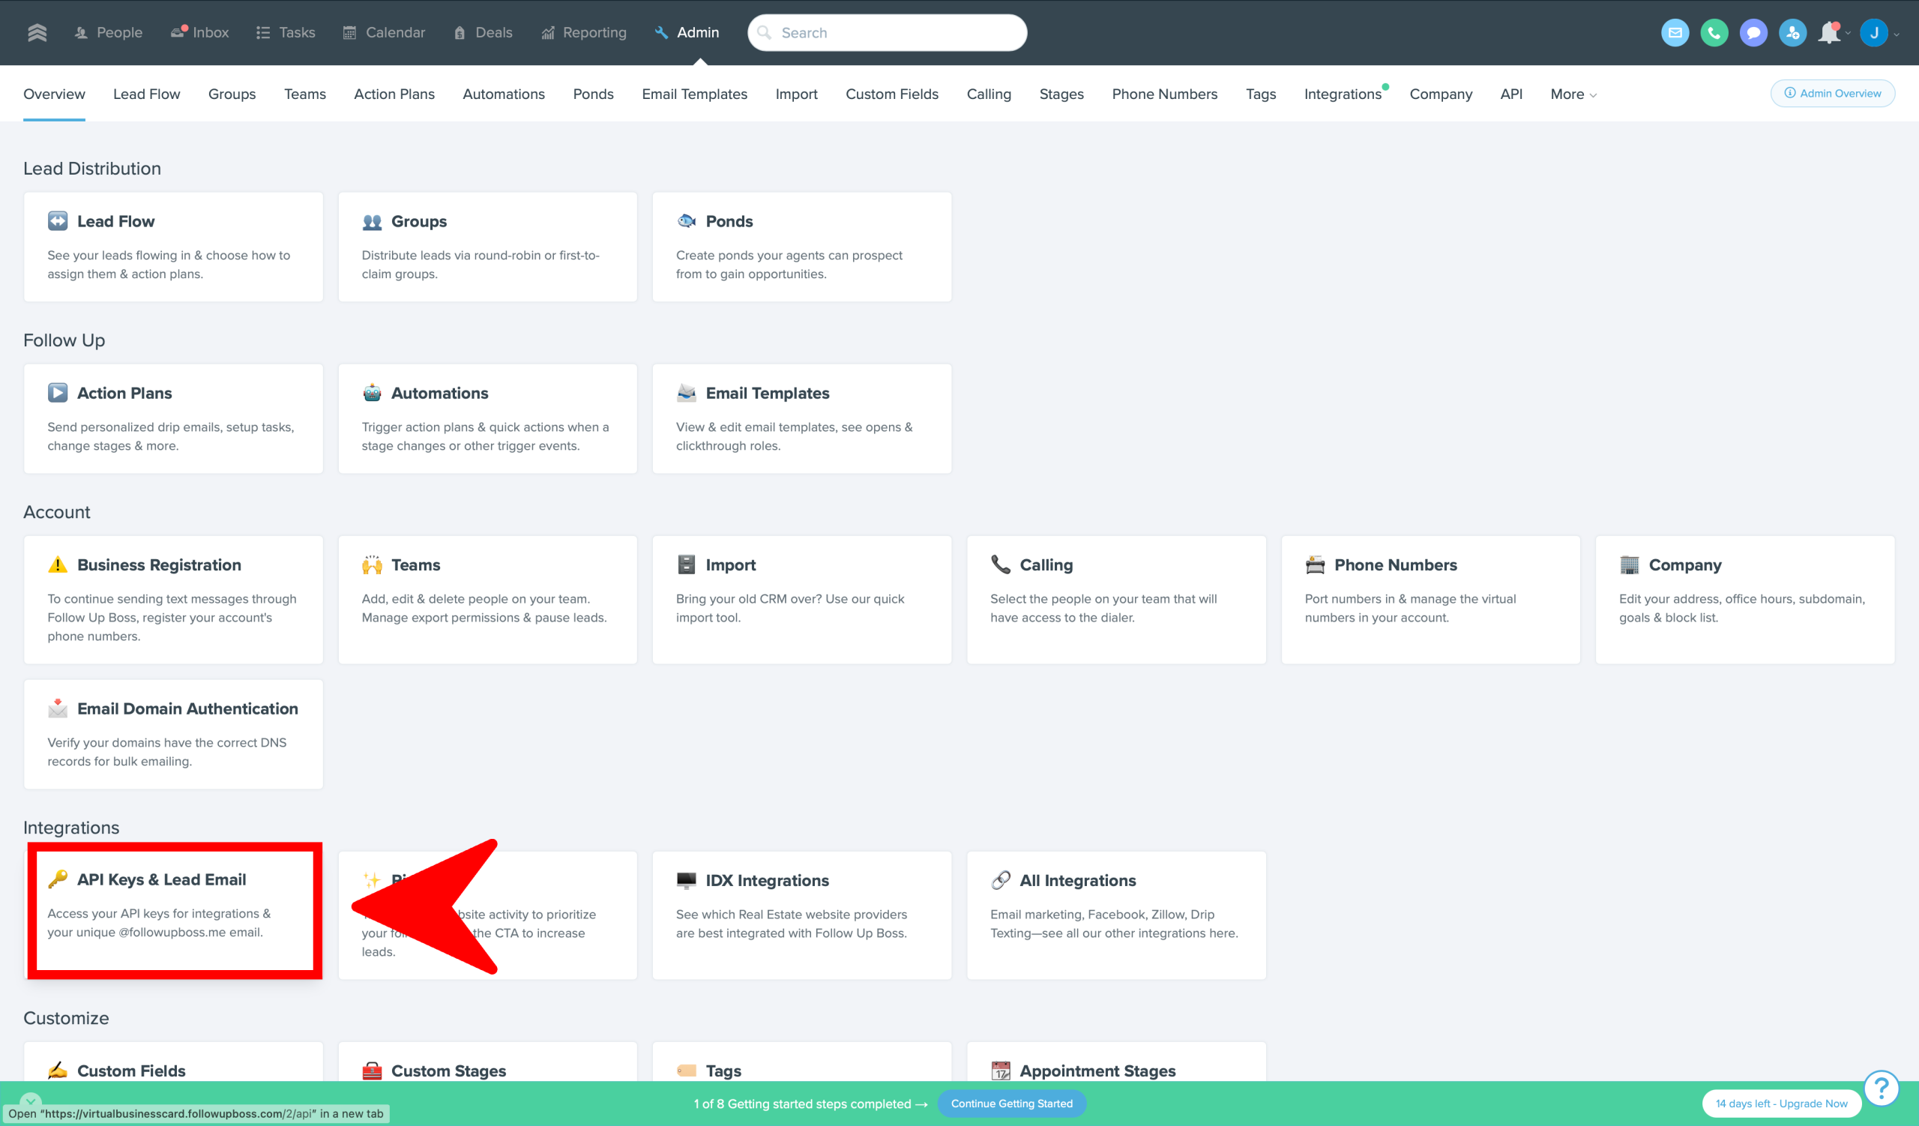Click the Phone Numbers fax icon
The height and width of the screenshot is (1126, 1919).
tap(1314, 565)
